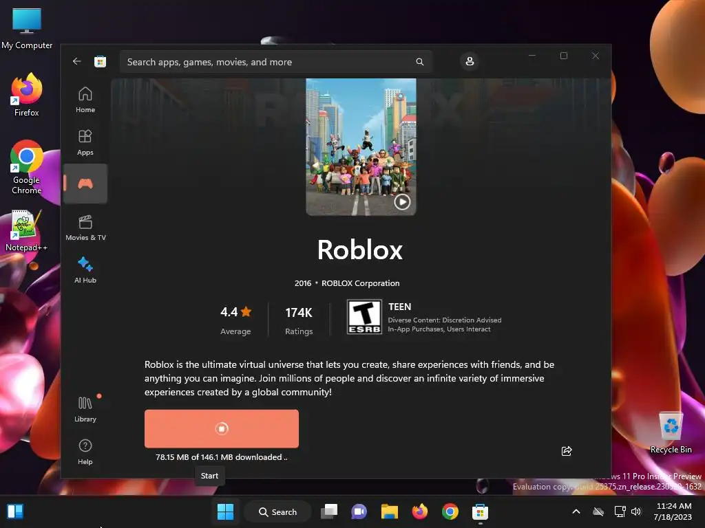
Task: Focus the Search apps, games, movies field
Action: pos(275,62)
